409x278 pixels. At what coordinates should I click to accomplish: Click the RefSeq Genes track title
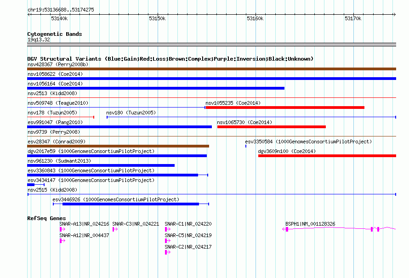tap(46, 219)
